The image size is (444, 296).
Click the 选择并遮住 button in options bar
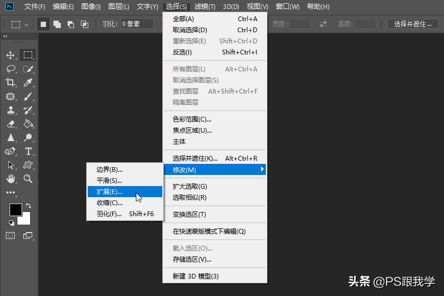coord(413,24)
